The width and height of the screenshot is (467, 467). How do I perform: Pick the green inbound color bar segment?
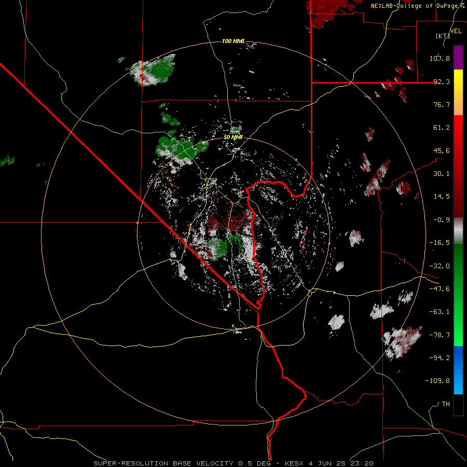pyautogui.click(x=458, y=295)
